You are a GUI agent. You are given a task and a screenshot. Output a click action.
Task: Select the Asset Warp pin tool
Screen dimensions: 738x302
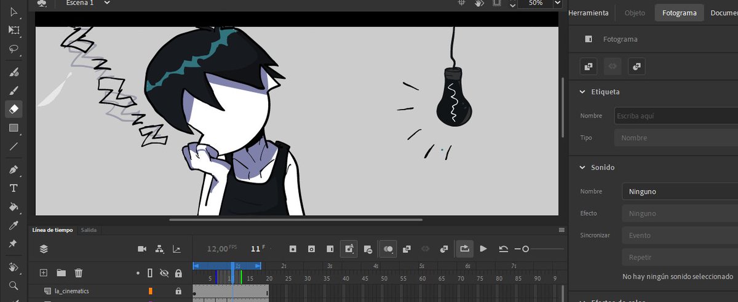tap(14, 244)
